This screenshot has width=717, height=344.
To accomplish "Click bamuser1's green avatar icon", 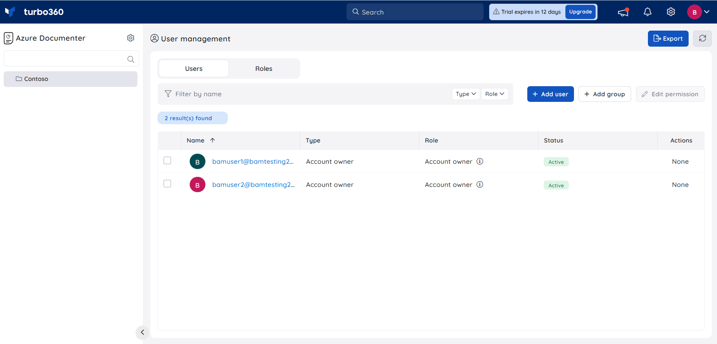I will [198, 162].
